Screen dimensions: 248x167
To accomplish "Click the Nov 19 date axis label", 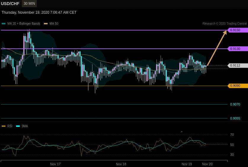I will tap(187, 164).
